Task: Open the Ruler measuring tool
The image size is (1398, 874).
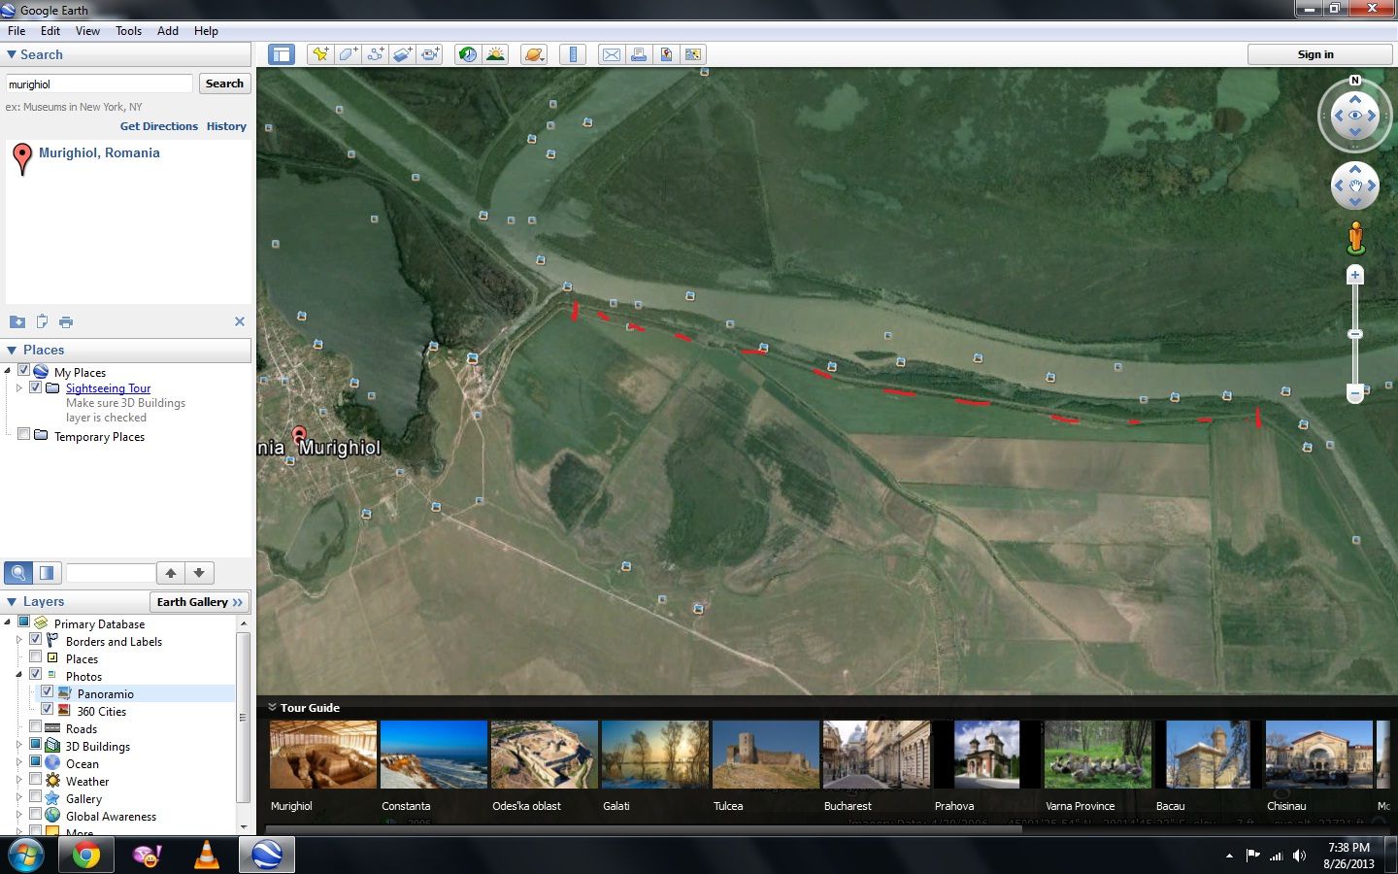Action: click(x=573, y=54)
